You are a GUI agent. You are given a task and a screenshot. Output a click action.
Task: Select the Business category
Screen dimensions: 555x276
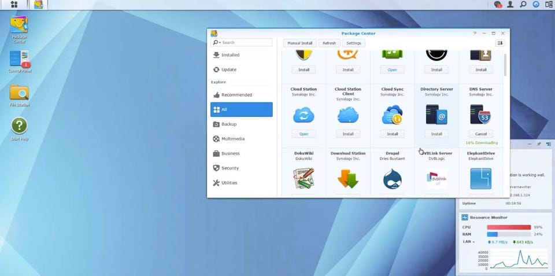point(242,153)
